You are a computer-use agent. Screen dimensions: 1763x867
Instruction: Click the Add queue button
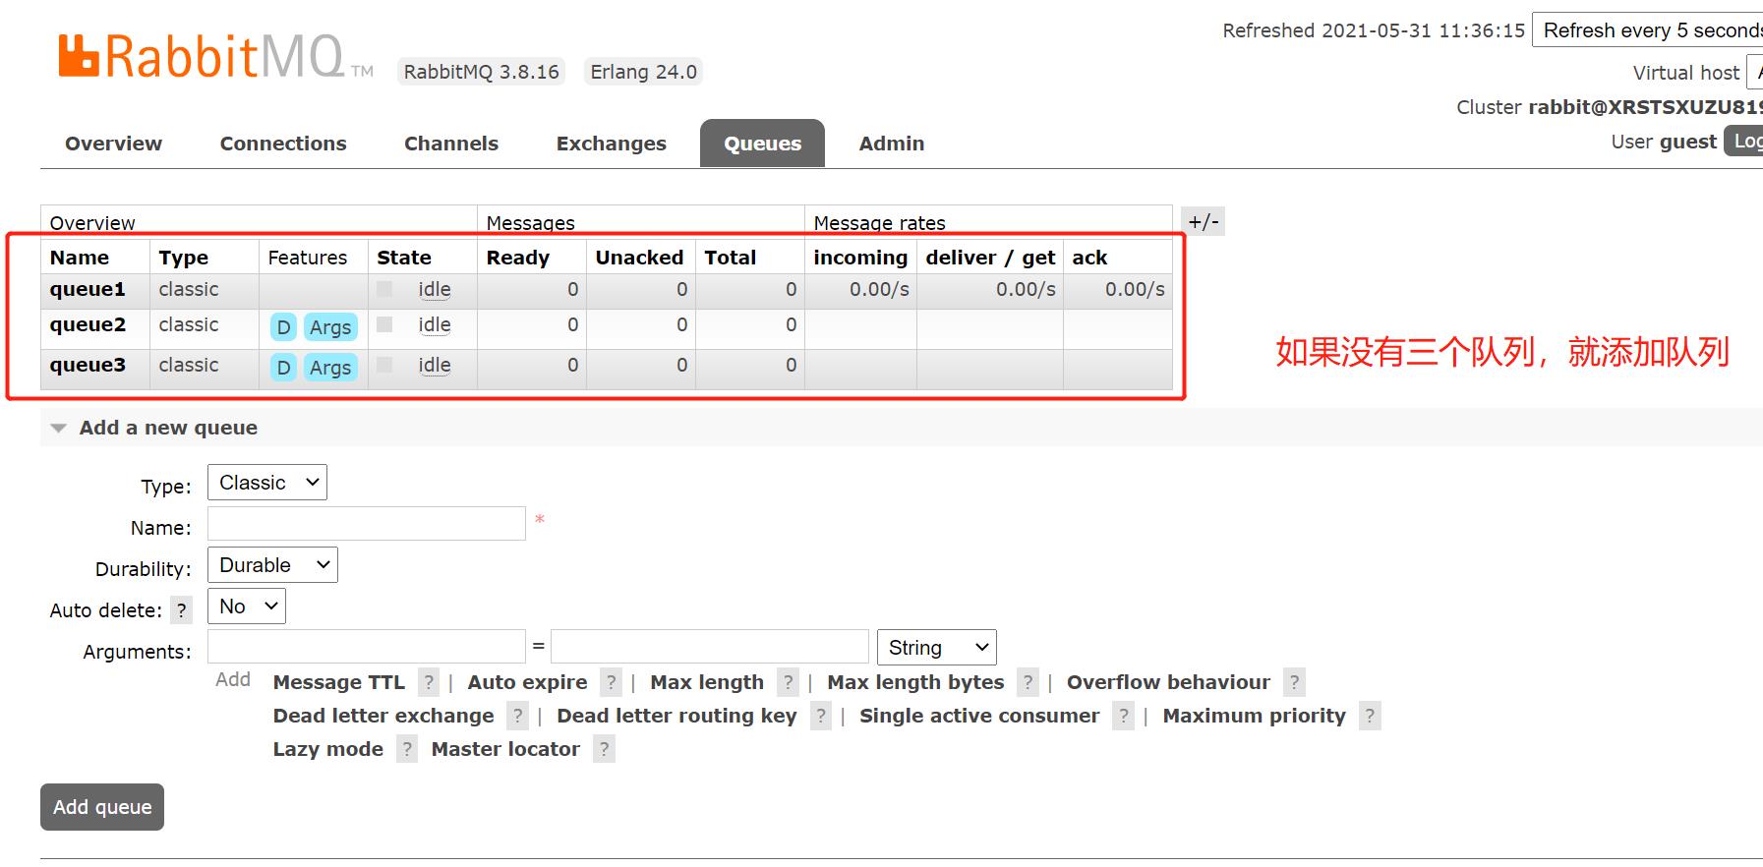pos(102,807)
